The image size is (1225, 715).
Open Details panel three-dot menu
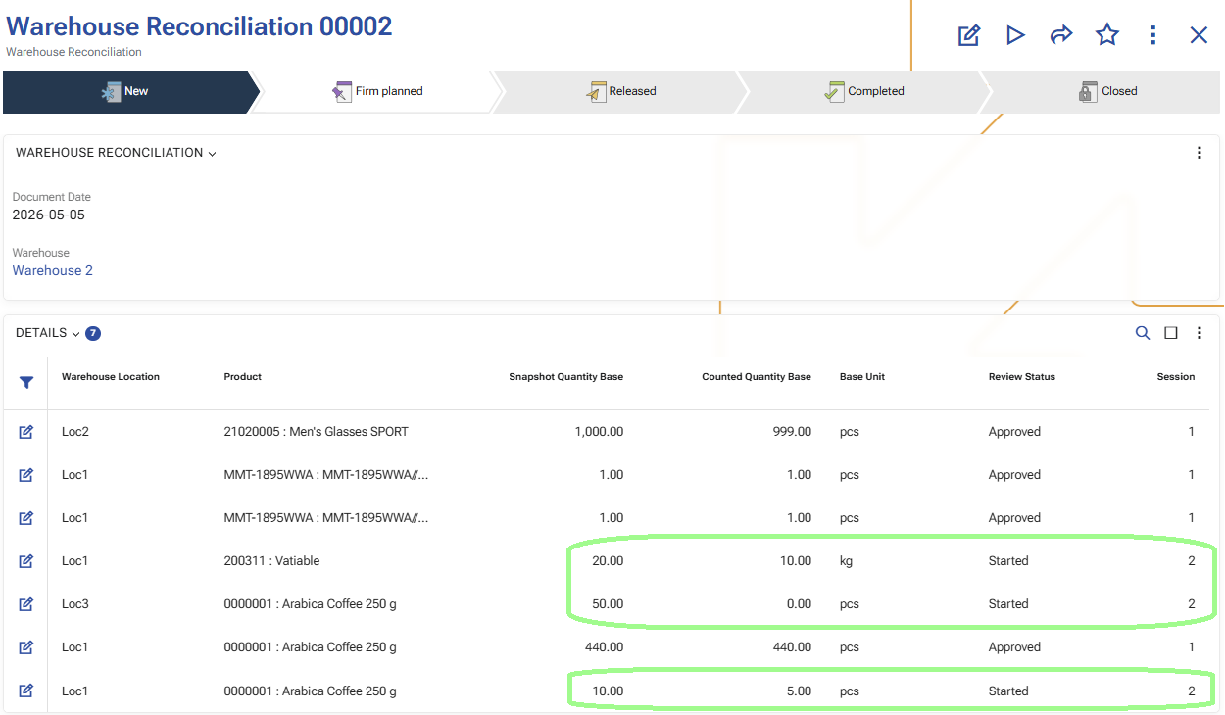pyautogui.click(x=1199, y=333)
